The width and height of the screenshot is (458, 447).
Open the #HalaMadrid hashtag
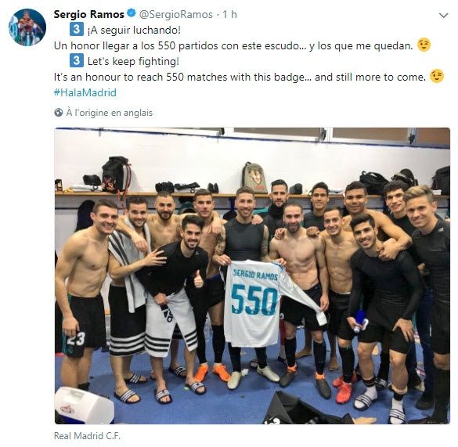[85, 92]
